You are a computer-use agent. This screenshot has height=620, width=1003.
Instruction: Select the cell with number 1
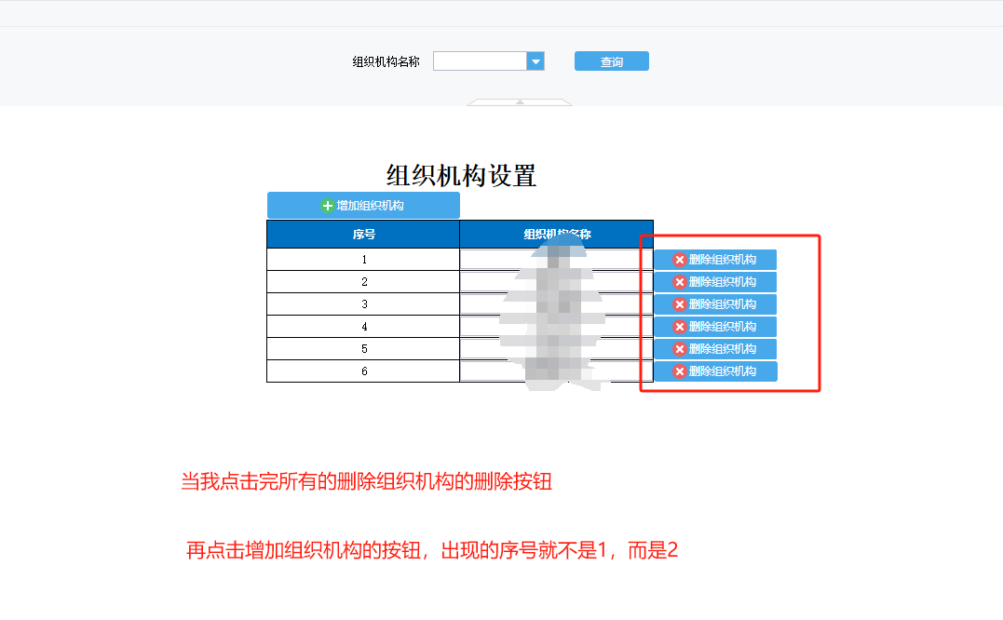pyautogui.click(x=363, y=260)
